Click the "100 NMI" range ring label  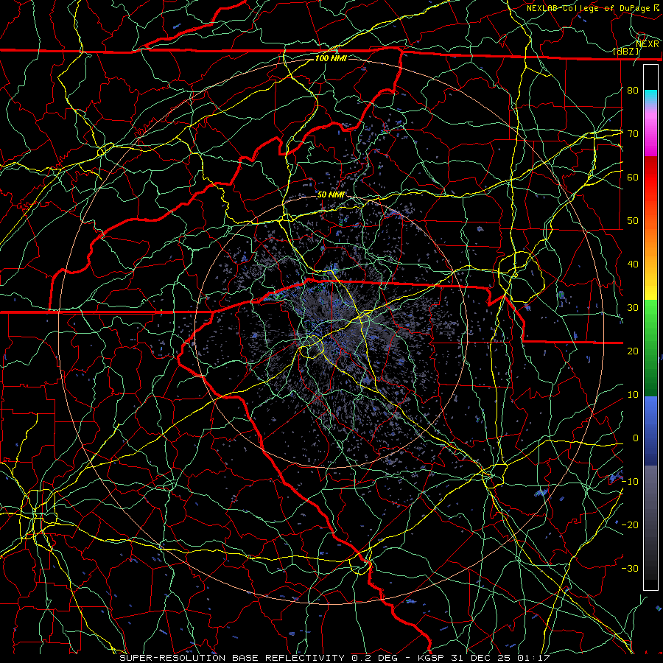click(331, 58)
